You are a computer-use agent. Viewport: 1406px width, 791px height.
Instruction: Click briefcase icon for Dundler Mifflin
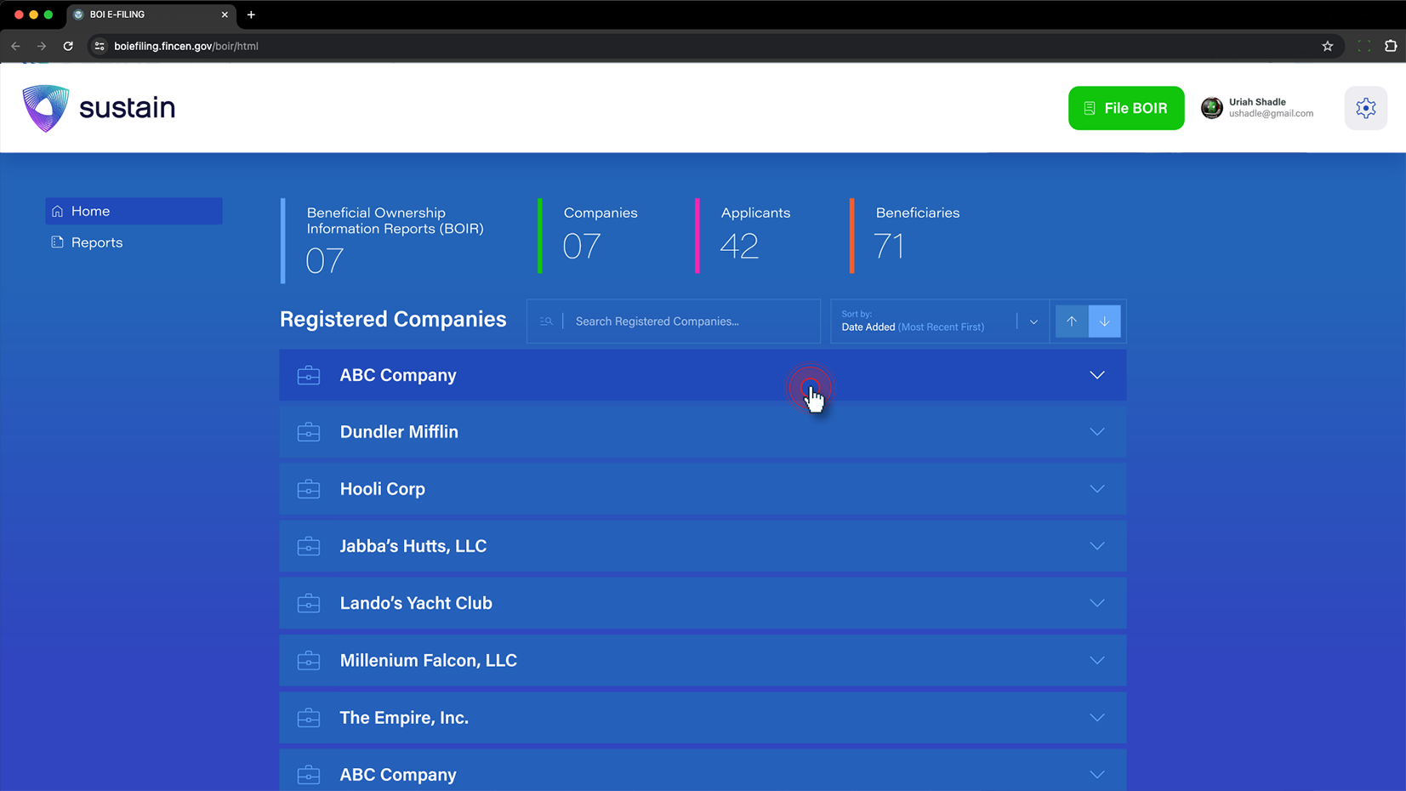pyautogui.click(x=309, y=432)
